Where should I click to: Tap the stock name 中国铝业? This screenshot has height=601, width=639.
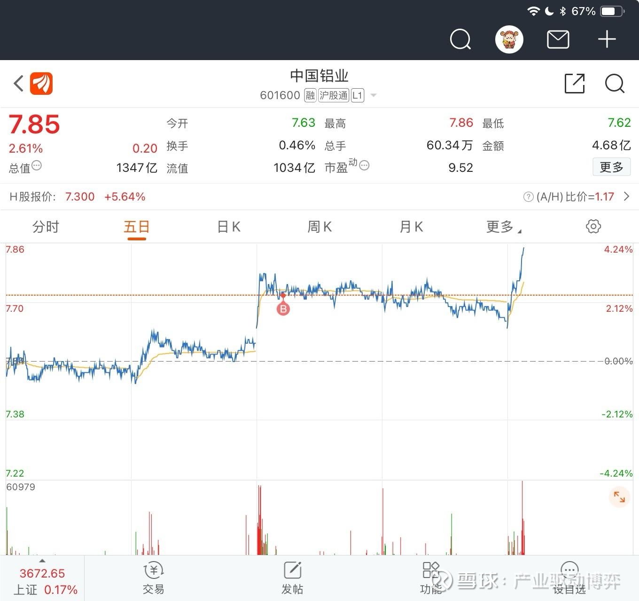(x=319, y=76)
